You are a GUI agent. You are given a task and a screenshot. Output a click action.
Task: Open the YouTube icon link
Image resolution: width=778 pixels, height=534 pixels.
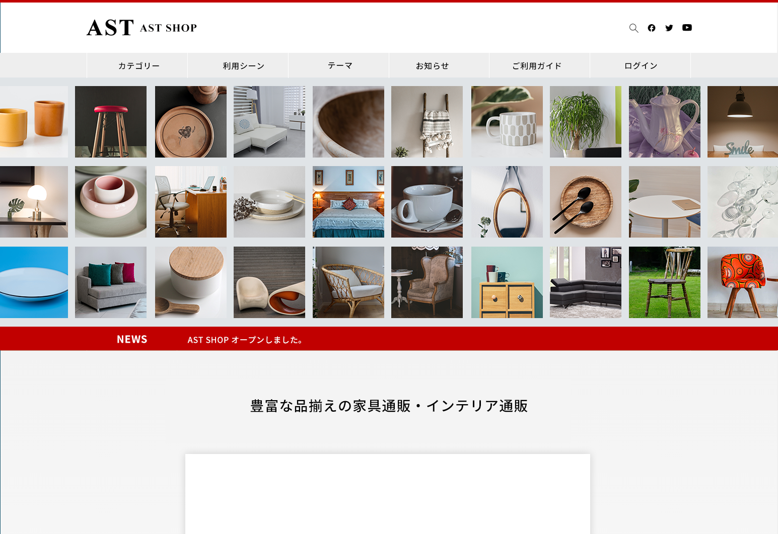(x=687, y=28)
